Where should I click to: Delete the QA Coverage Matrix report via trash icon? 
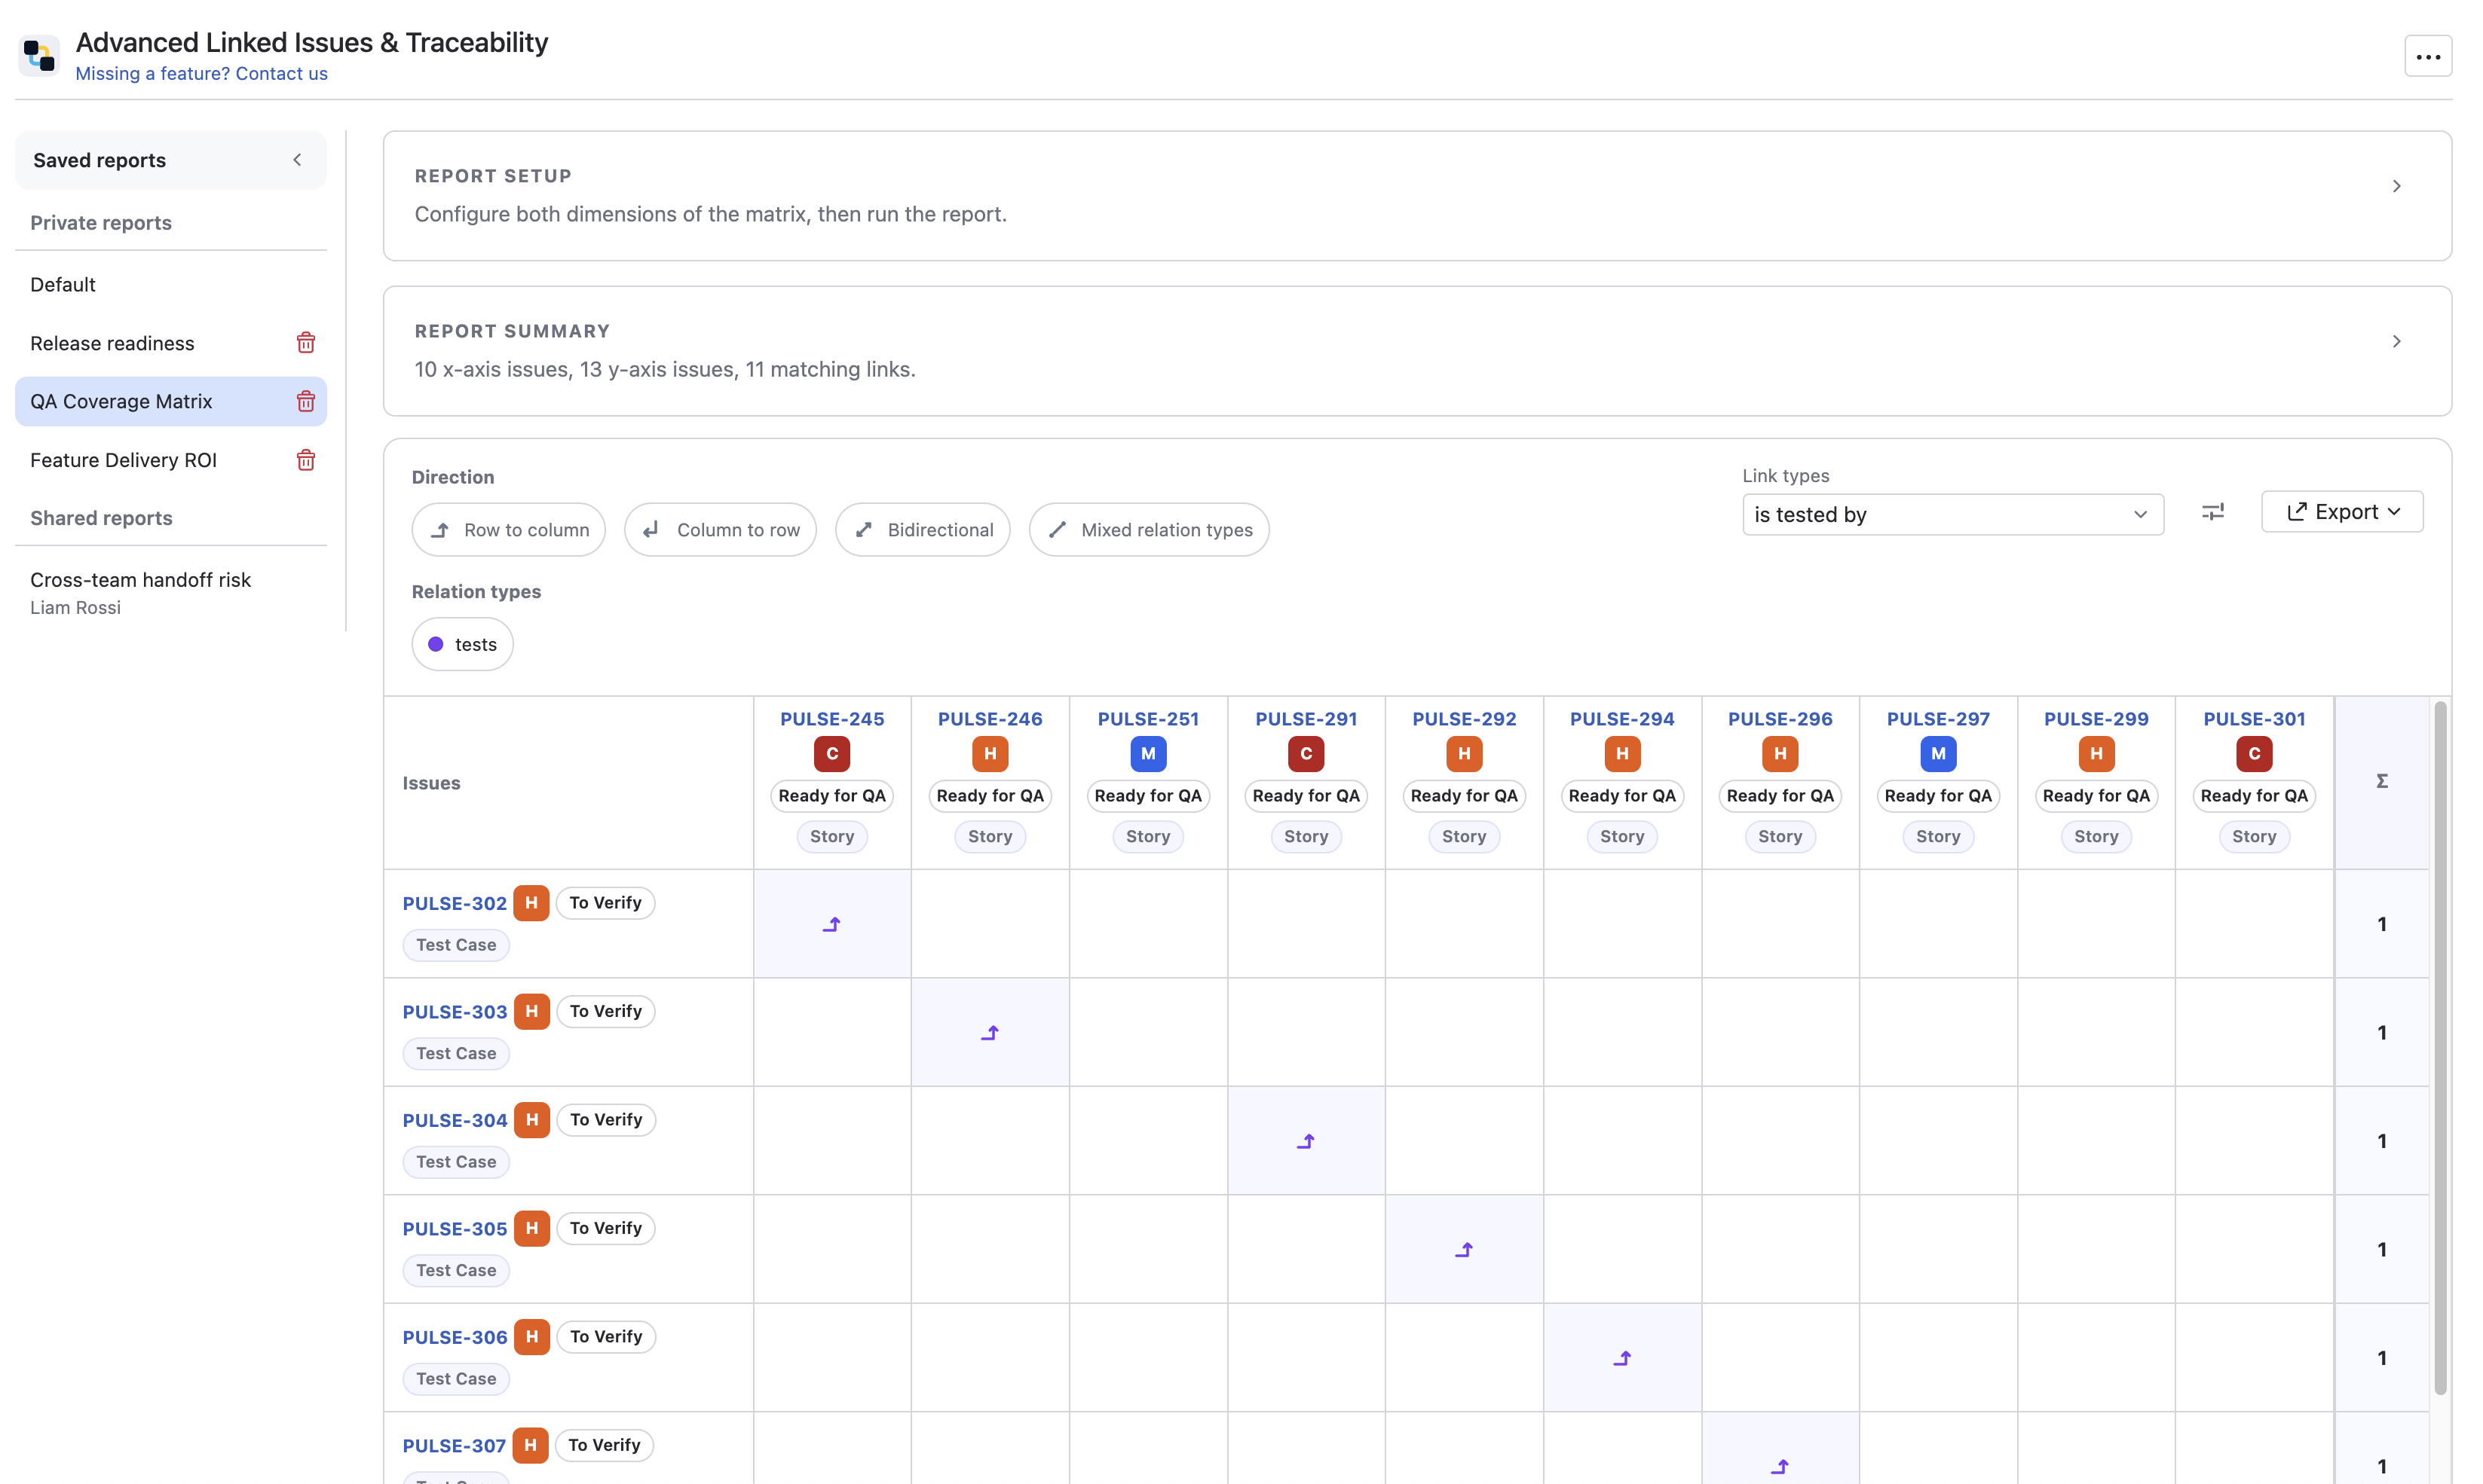tap(306, 401)
